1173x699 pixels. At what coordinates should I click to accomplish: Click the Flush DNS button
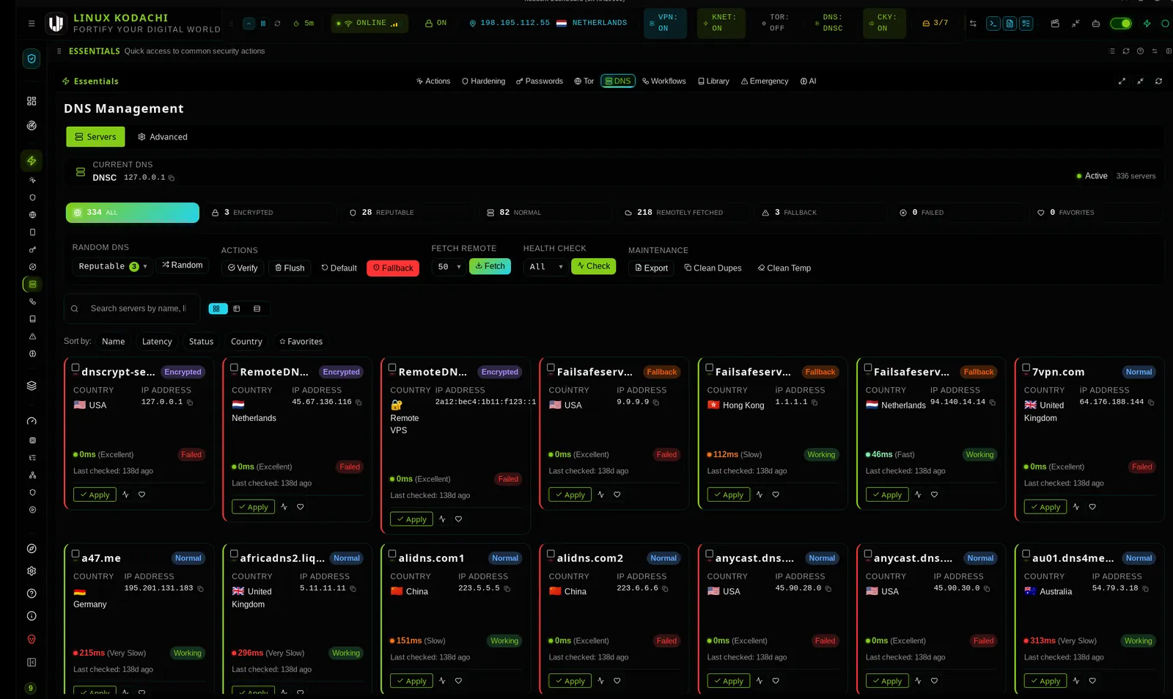(x=290, y=268)
